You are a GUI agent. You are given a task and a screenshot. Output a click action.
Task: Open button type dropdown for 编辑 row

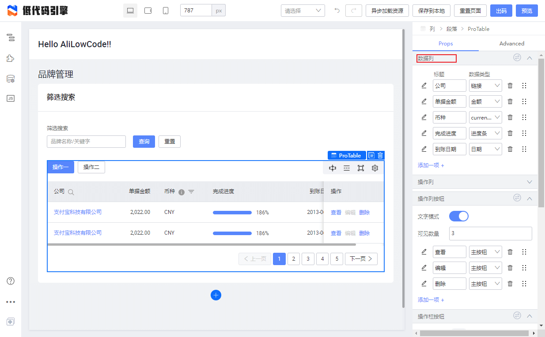tap(485, 268)
